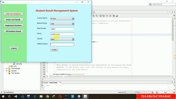Open the Gender dropdown showing Male
The height and width of the screenshot is (99, 176).
pos(62,39)
